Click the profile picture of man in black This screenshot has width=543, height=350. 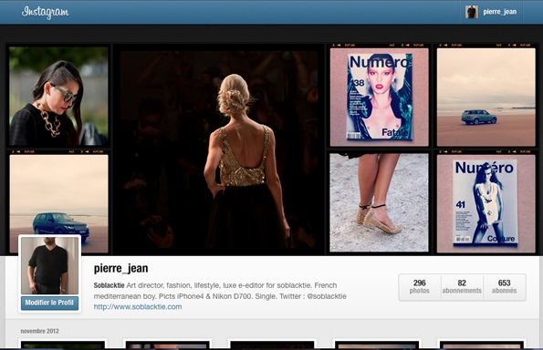tap(49, 265)
